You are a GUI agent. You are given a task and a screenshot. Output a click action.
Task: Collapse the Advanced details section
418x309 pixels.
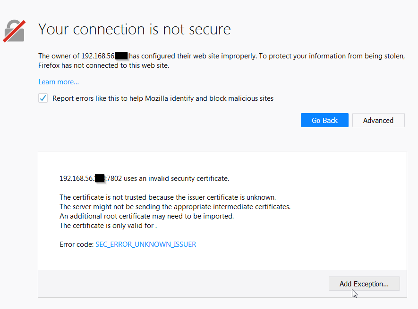tap(378, 120)
